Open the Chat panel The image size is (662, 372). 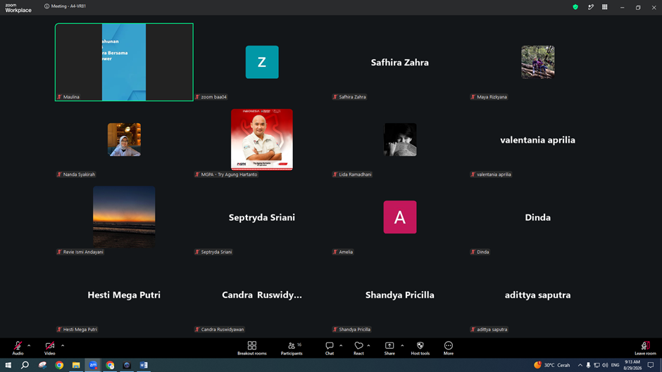pos(330,348)
